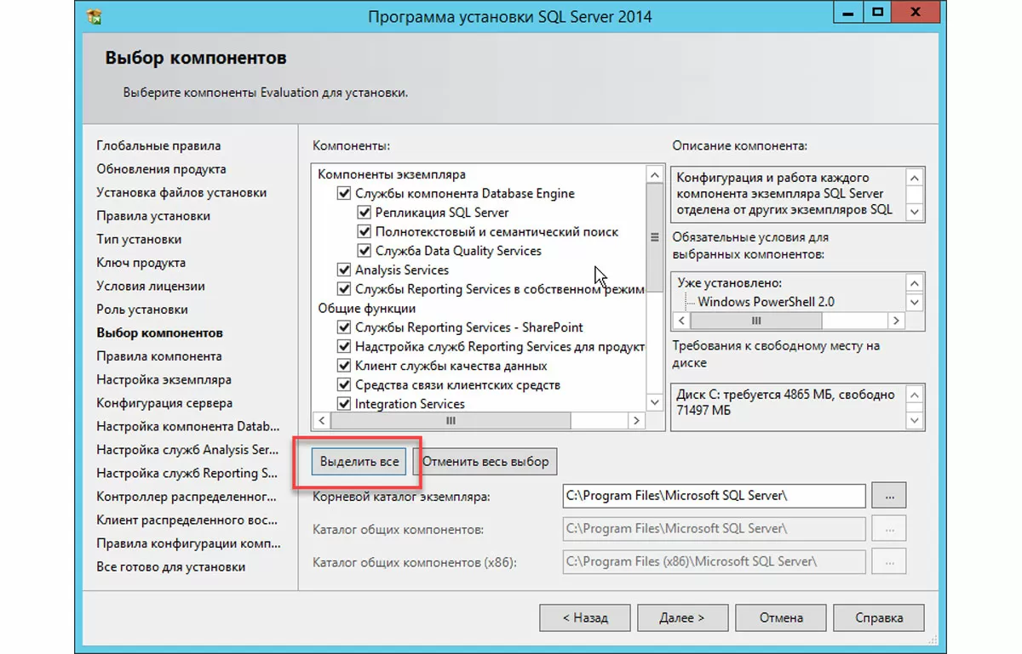1022x654 pixels.
Task: Select Обновления продукта step
Action: [161, 169]
